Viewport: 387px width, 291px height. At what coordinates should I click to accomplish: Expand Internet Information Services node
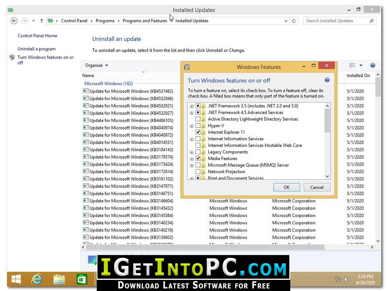point(192,139)
